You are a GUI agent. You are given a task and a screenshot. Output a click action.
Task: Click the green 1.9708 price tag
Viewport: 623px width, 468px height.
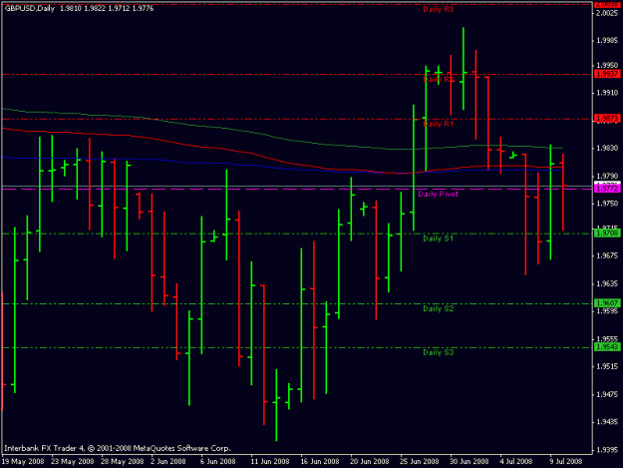[607, 234]
